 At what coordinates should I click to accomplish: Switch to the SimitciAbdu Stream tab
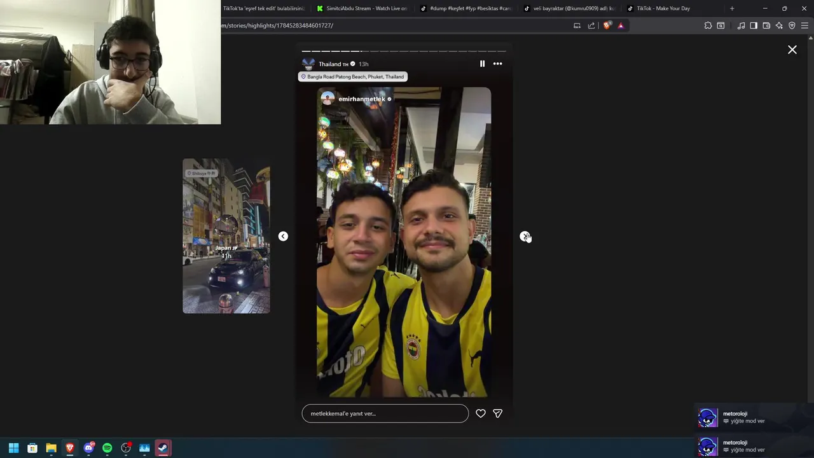[362, 8]
